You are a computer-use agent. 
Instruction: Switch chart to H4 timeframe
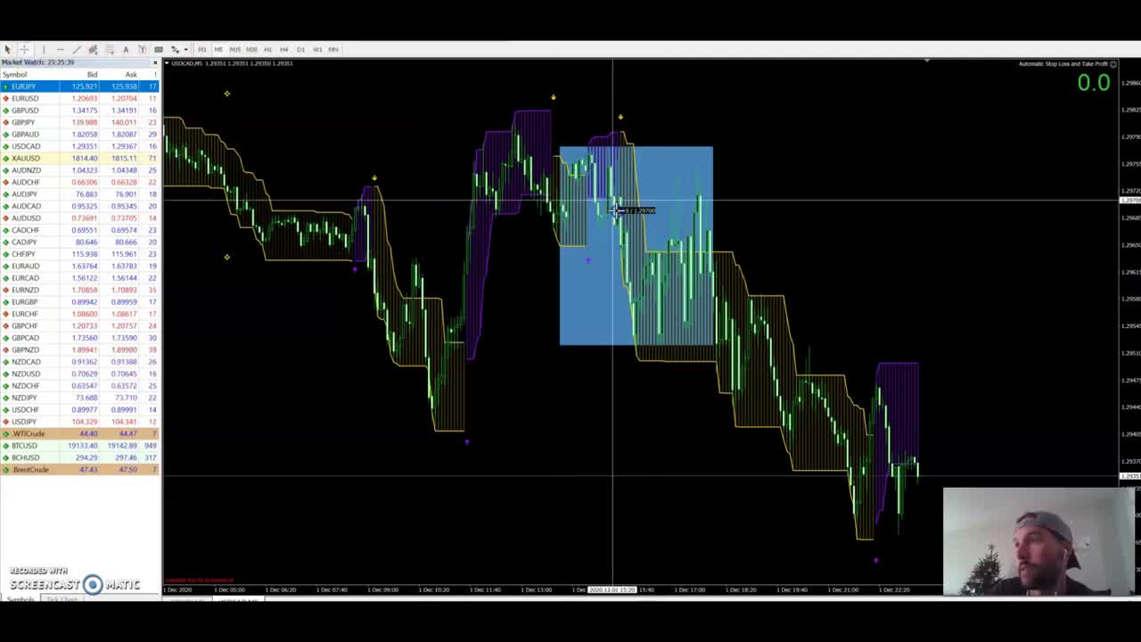pyautogui.click(x=283, y=49)
